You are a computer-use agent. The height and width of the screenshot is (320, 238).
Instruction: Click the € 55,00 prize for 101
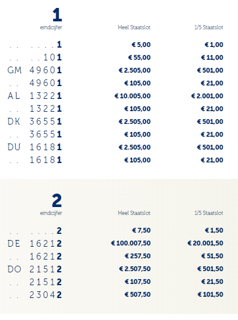point(139,57)
